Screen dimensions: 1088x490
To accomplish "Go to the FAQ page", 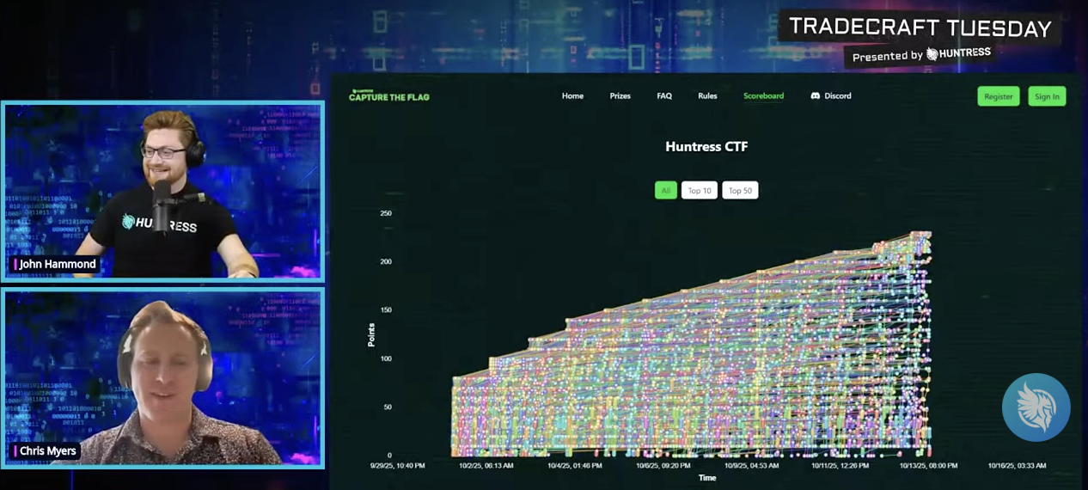I will [x=664, y=96].
